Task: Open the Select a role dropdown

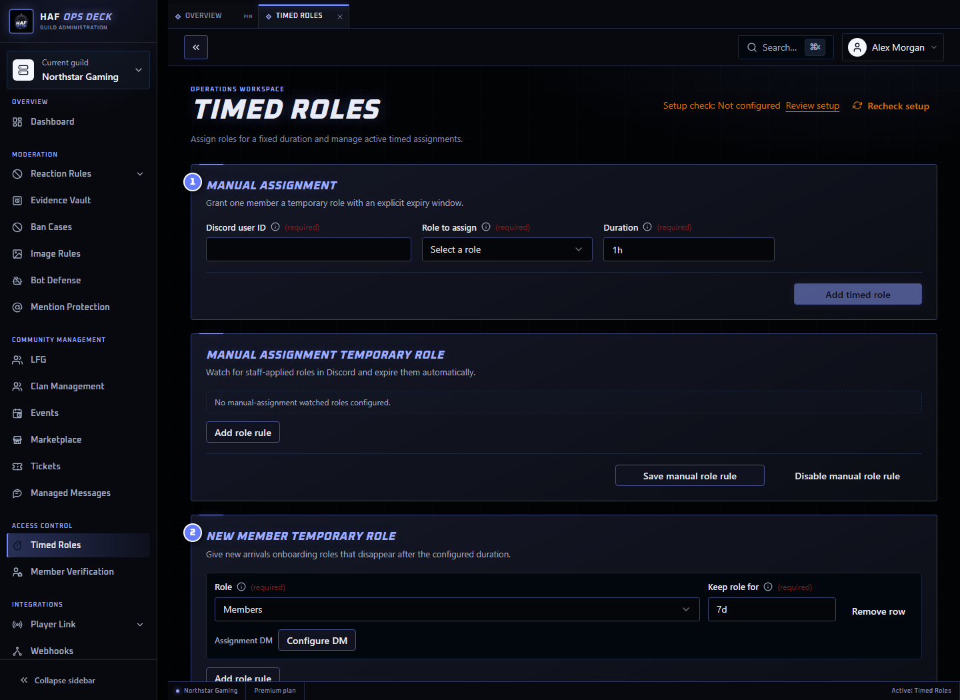Action: tap(507, 249)
